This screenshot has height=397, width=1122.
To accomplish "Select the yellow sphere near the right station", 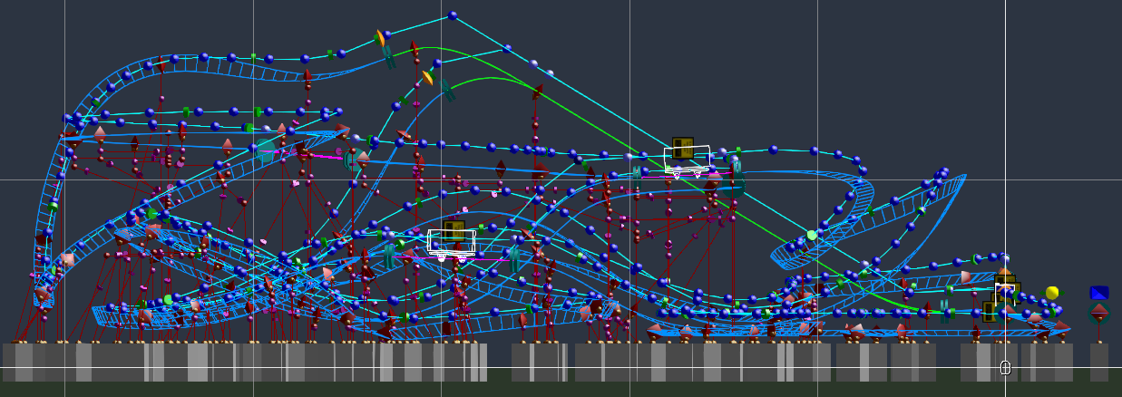I will 1052,293.
